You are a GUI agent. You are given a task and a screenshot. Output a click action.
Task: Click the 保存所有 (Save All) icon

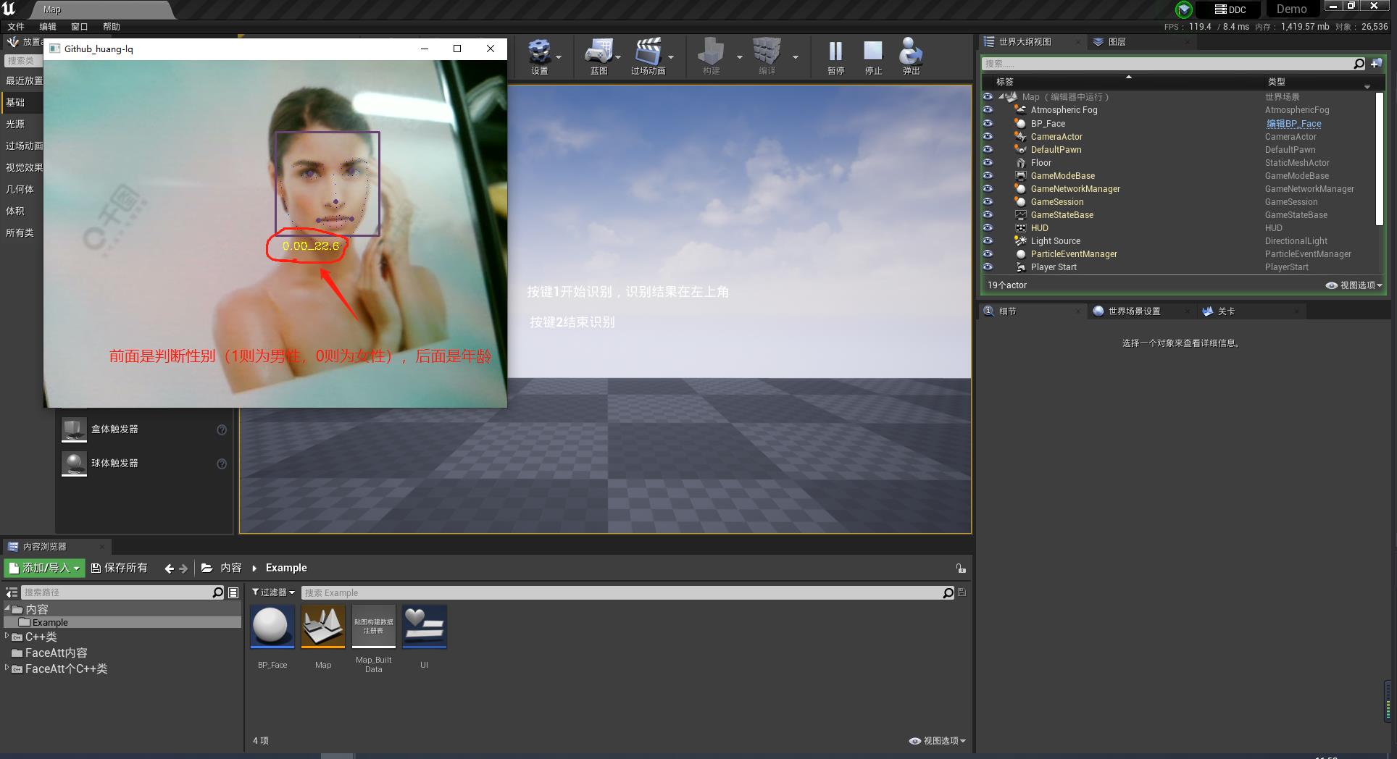pyautogui.click(x=120, y=568)
